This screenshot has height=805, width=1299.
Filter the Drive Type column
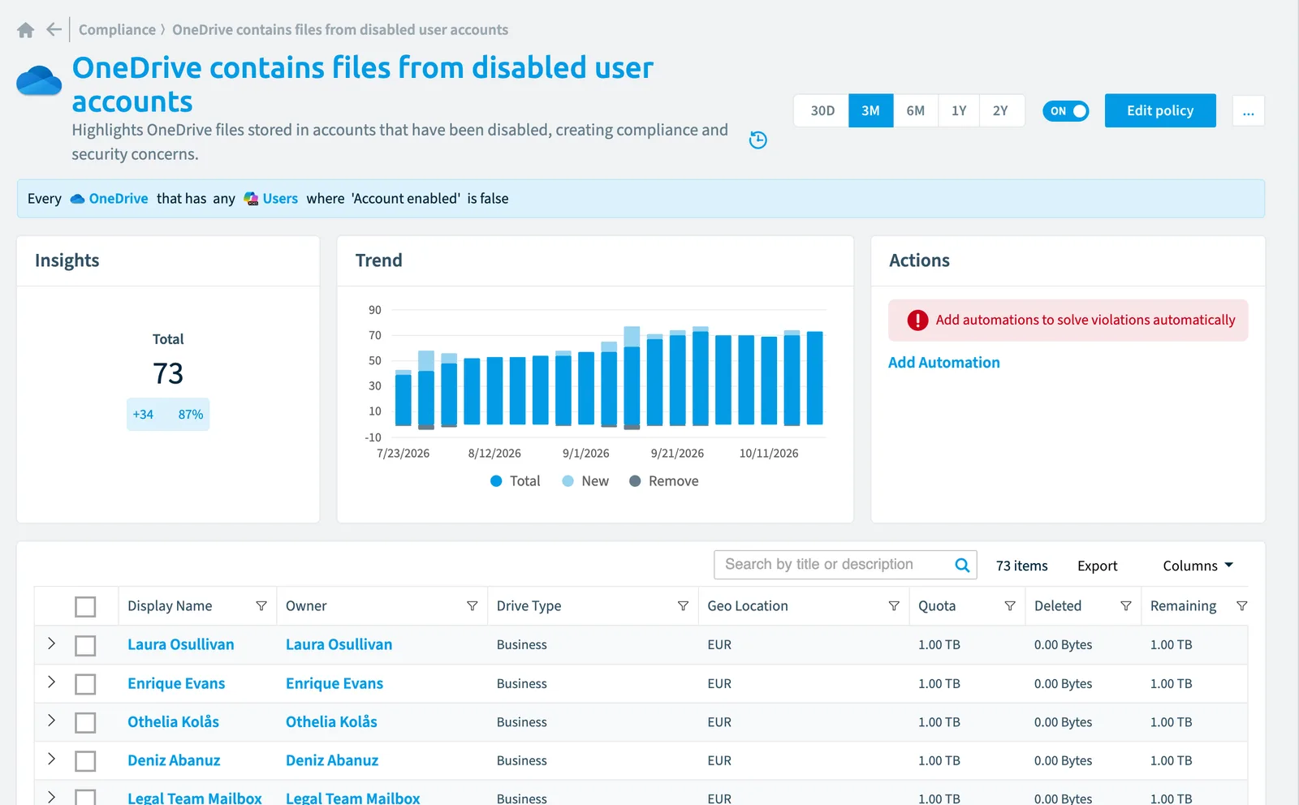click(x=683, y=606)
